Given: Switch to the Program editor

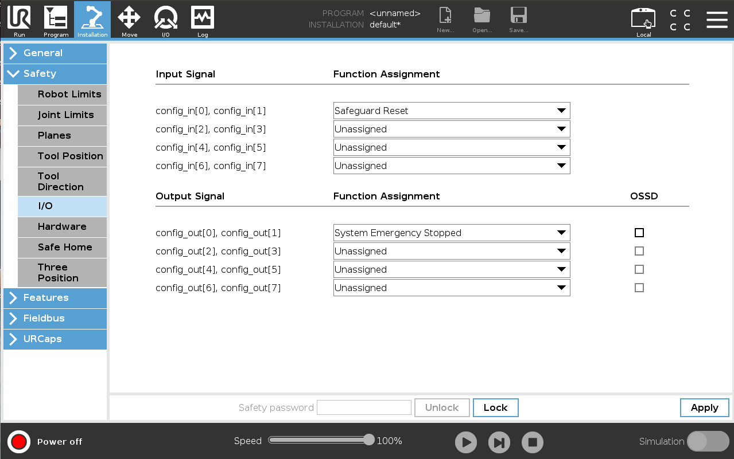Looking at the screenshot, I should (x=55, y=20).
